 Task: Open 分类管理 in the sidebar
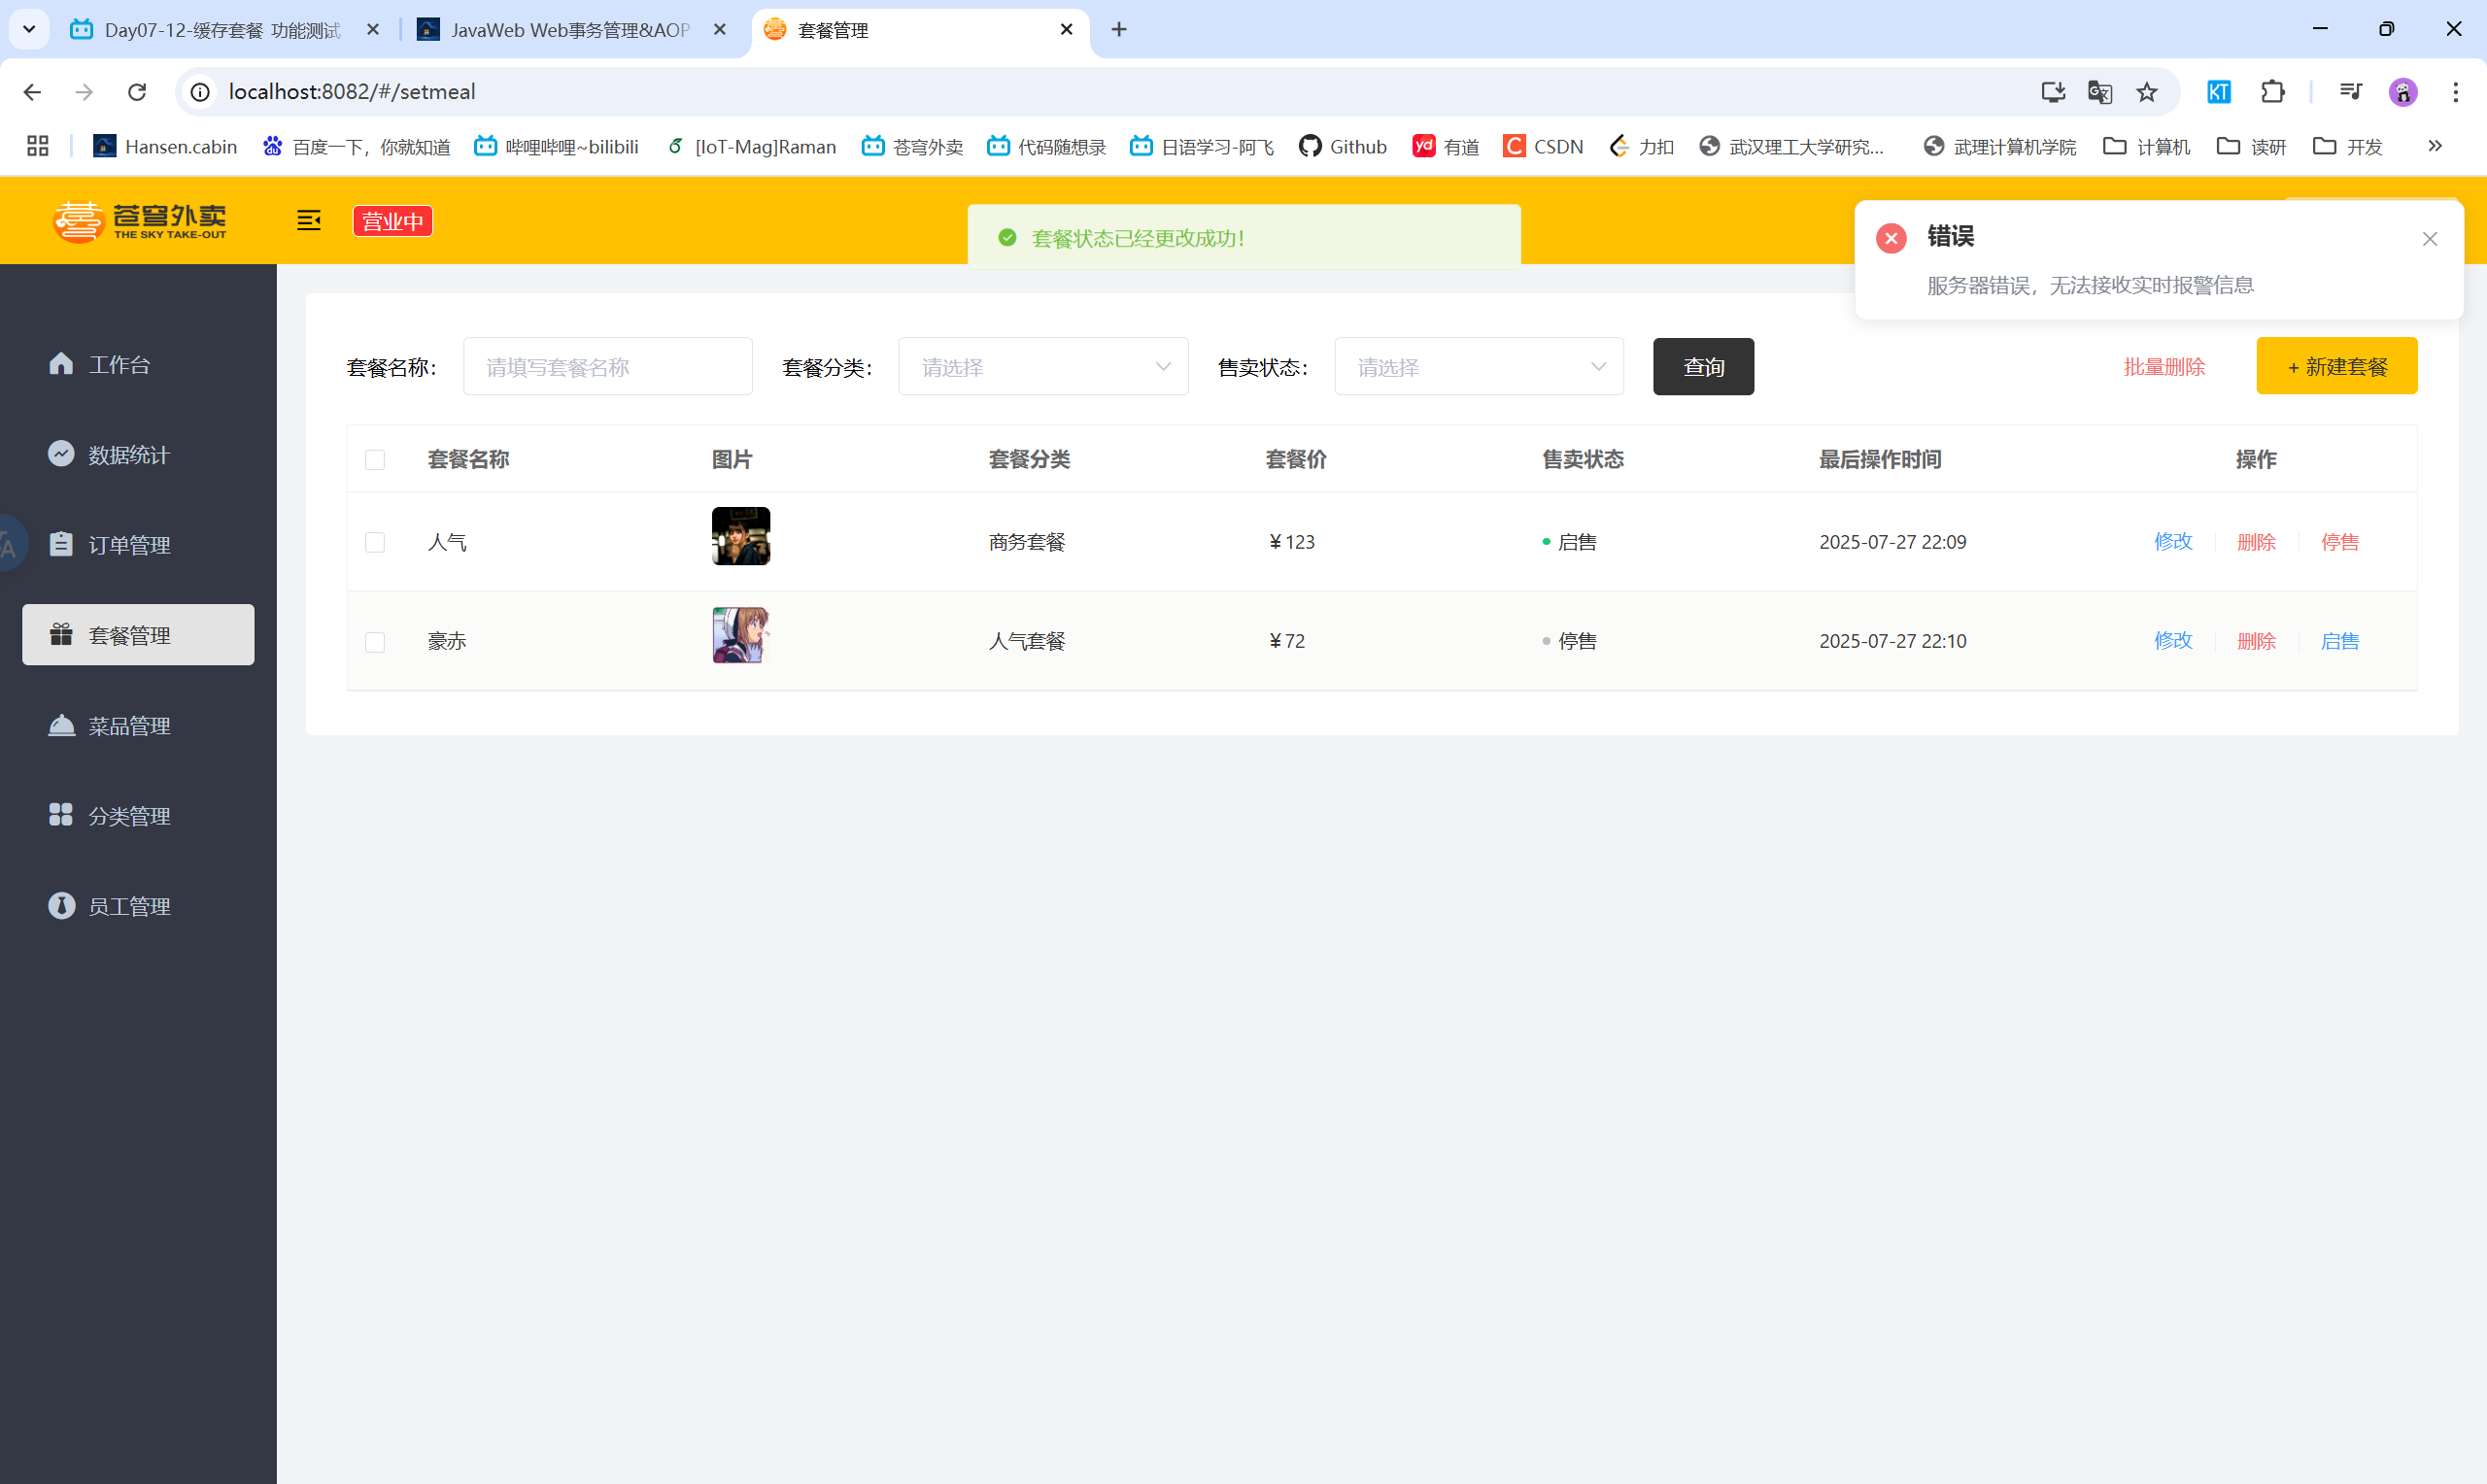(129, 815)
